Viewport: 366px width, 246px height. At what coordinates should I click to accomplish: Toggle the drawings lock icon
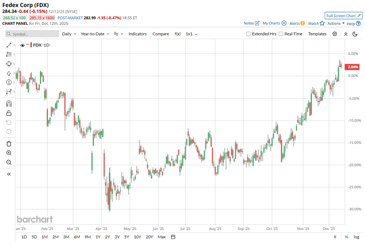point(9,113)
